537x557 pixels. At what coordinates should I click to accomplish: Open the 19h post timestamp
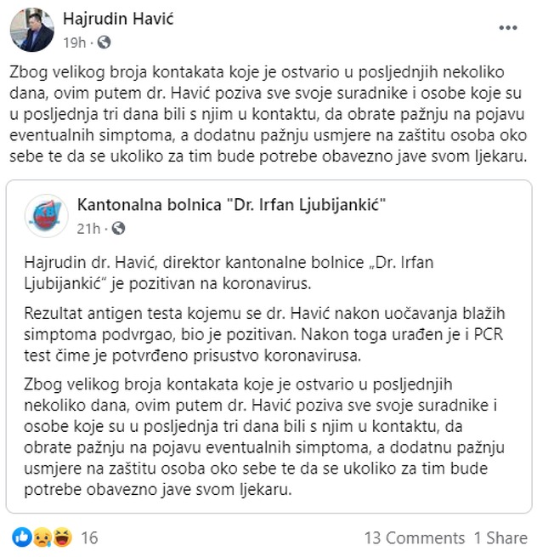coord(75,43)
